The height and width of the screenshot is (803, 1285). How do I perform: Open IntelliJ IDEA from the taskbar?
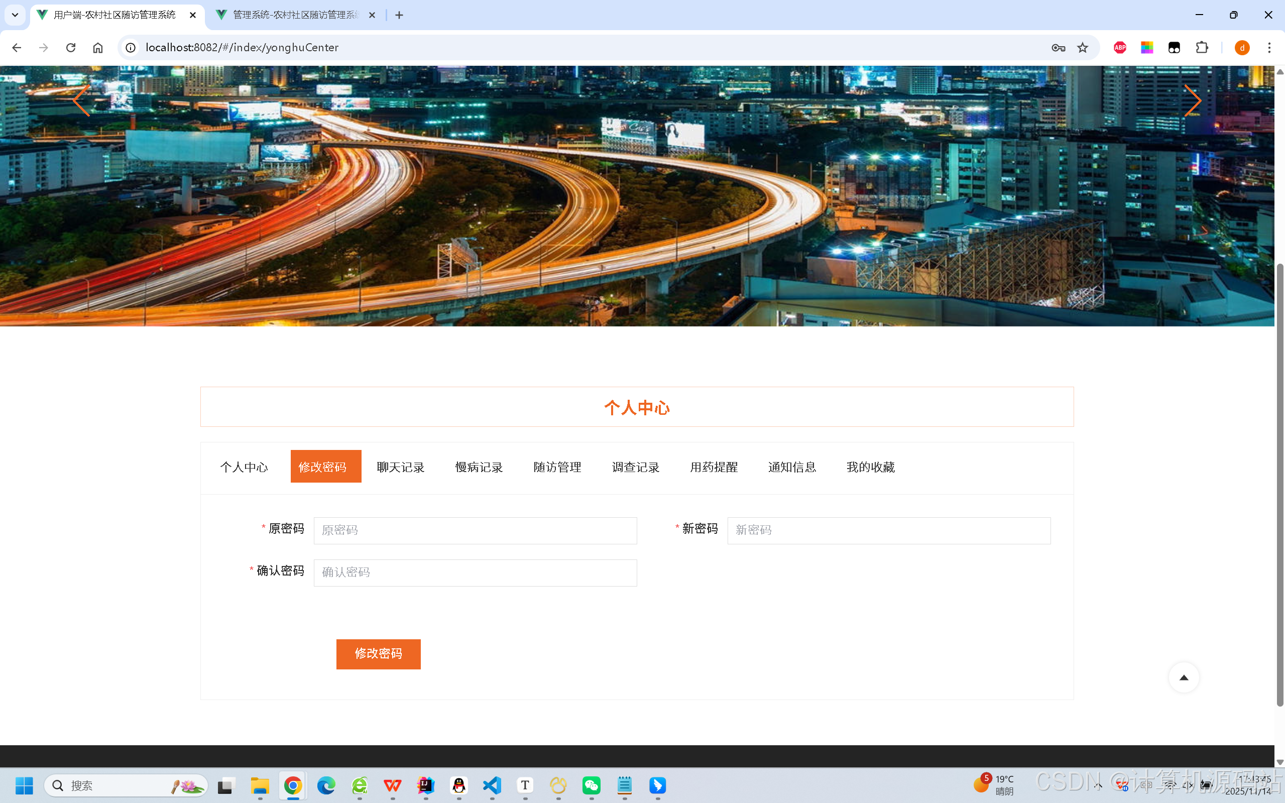(x=426, y=785)
